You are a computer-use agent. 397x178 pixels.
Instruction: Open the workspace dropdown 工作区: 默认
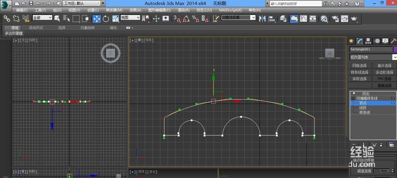point(82,3)
